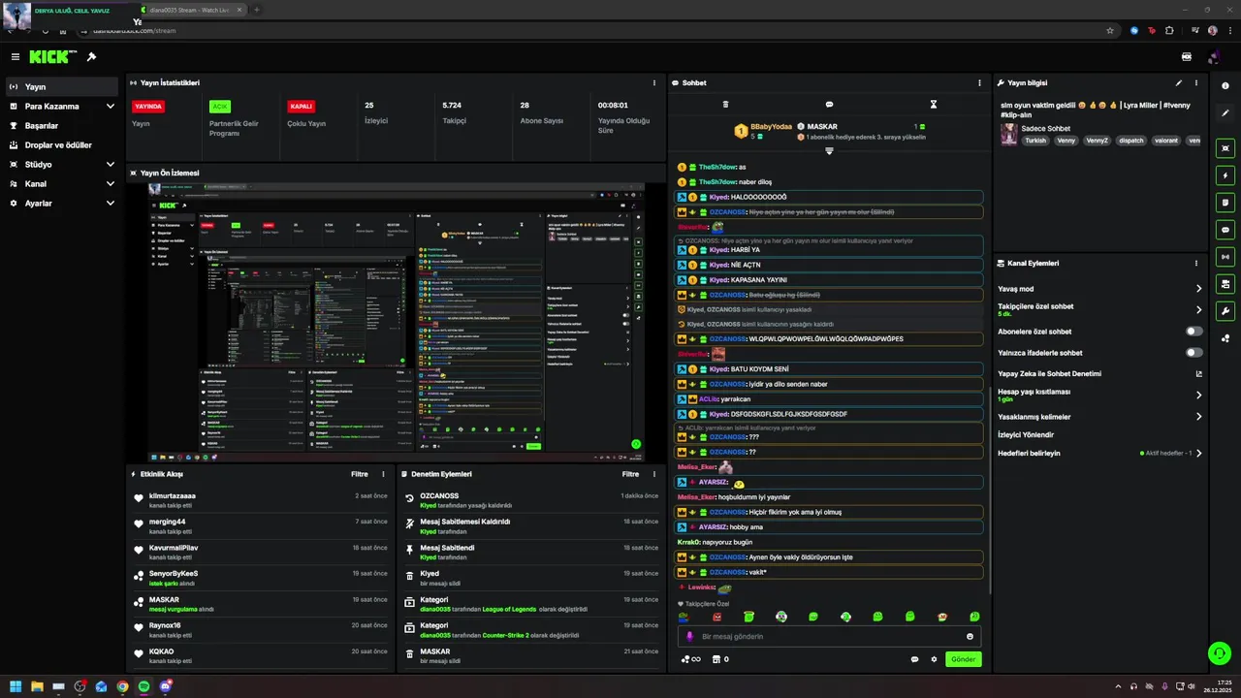Open Yavaş mod options chevron
Screen dimensions: 1241x698
(x=1198, y=289)
